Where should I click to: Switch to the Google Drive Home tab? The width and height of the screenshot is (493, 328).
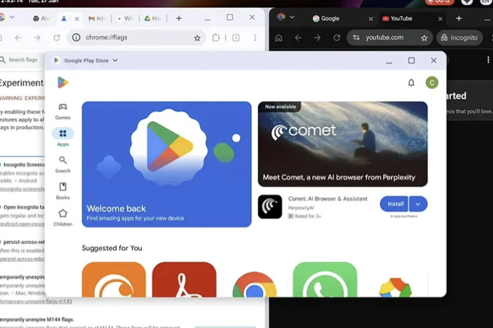pos(153,18)
